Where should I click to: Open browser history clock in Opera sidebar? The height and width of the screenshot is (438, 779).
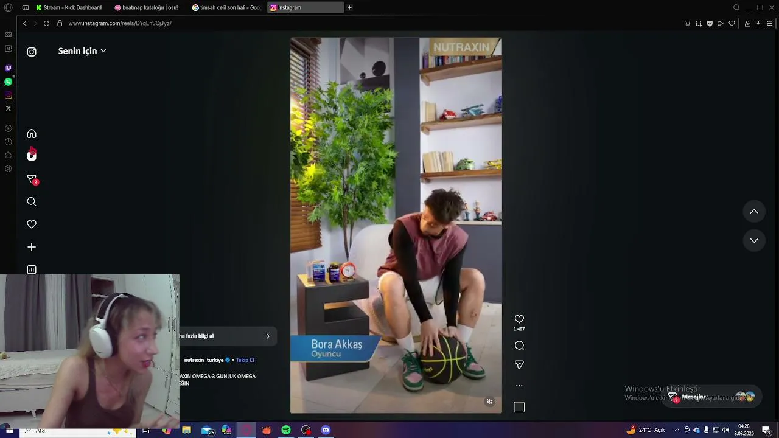pos(8,142)
